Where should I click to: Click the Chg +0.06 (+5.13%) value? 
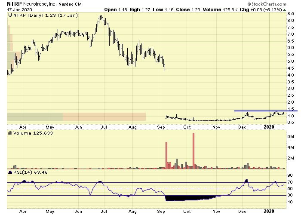coord(261,9)
